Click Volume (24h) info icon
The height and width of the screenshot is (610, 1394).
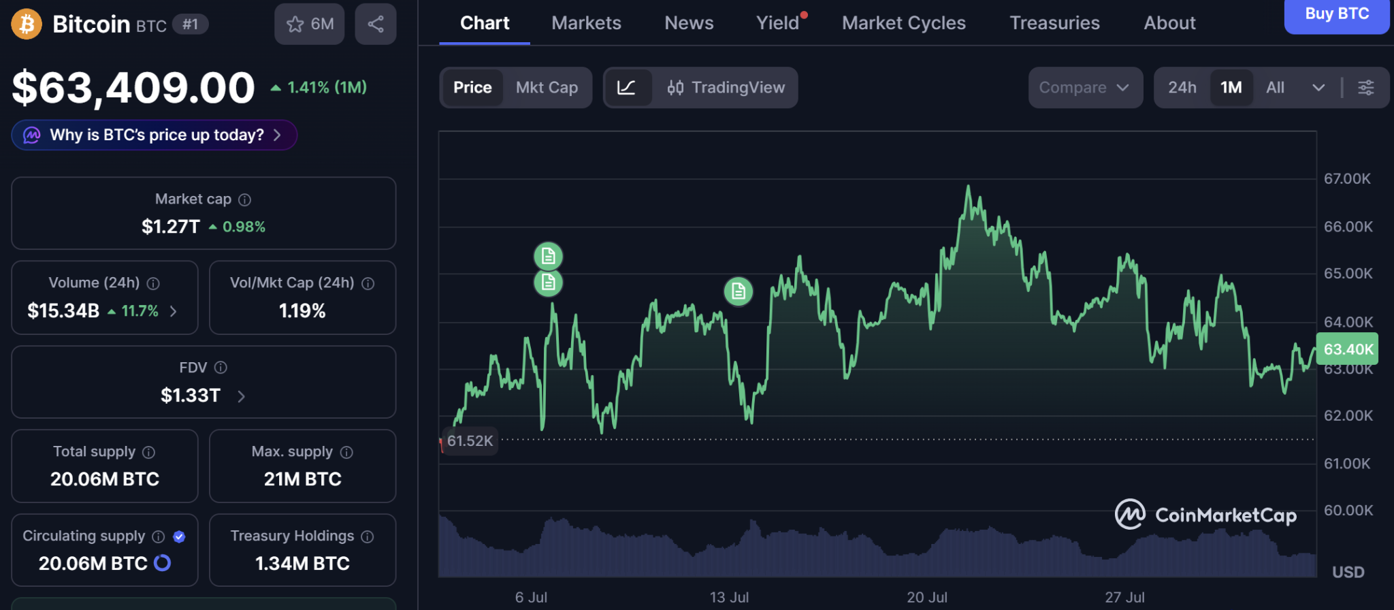point(153,283)
